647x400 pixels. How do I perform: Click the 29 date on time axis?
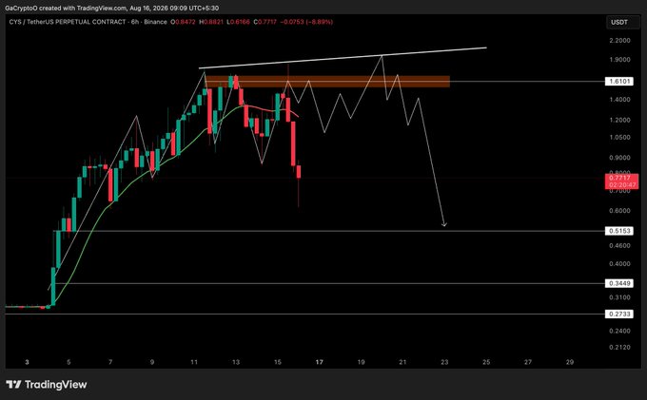570,362
